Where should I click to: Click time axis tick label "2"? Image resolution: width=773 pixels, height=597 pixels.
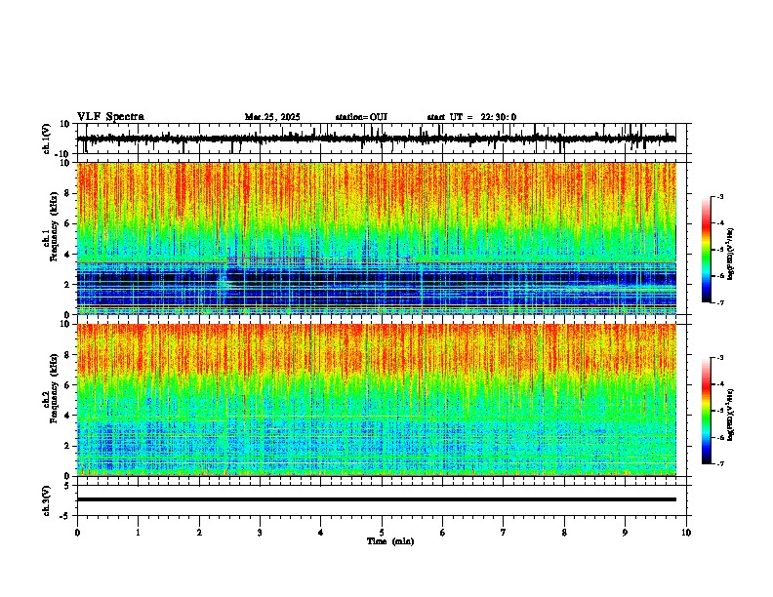click(x=199, y=533)
